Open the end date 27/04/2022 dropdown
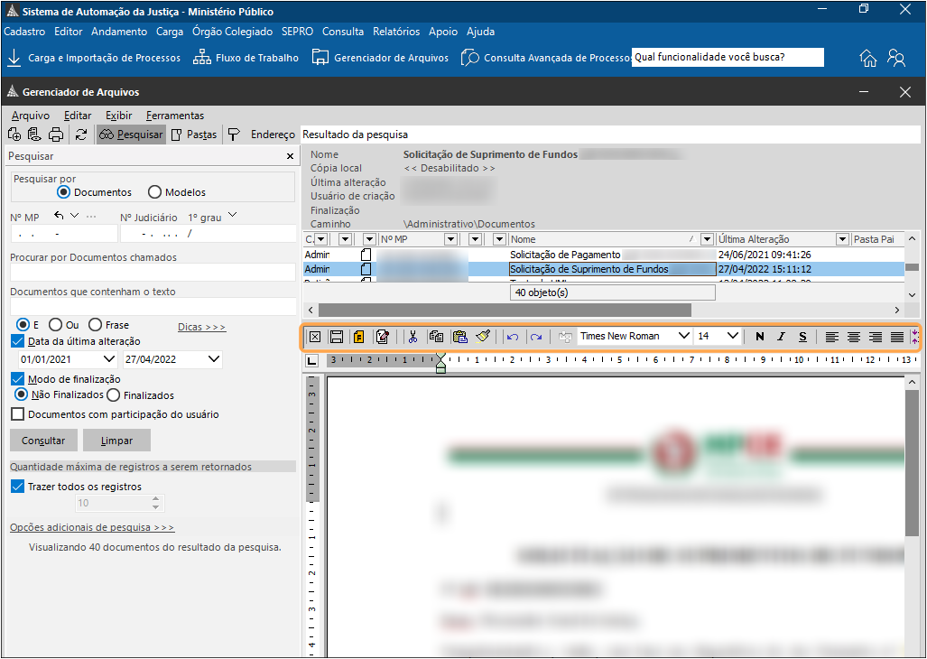The image size is (927, 659). (x=214, y=358)
